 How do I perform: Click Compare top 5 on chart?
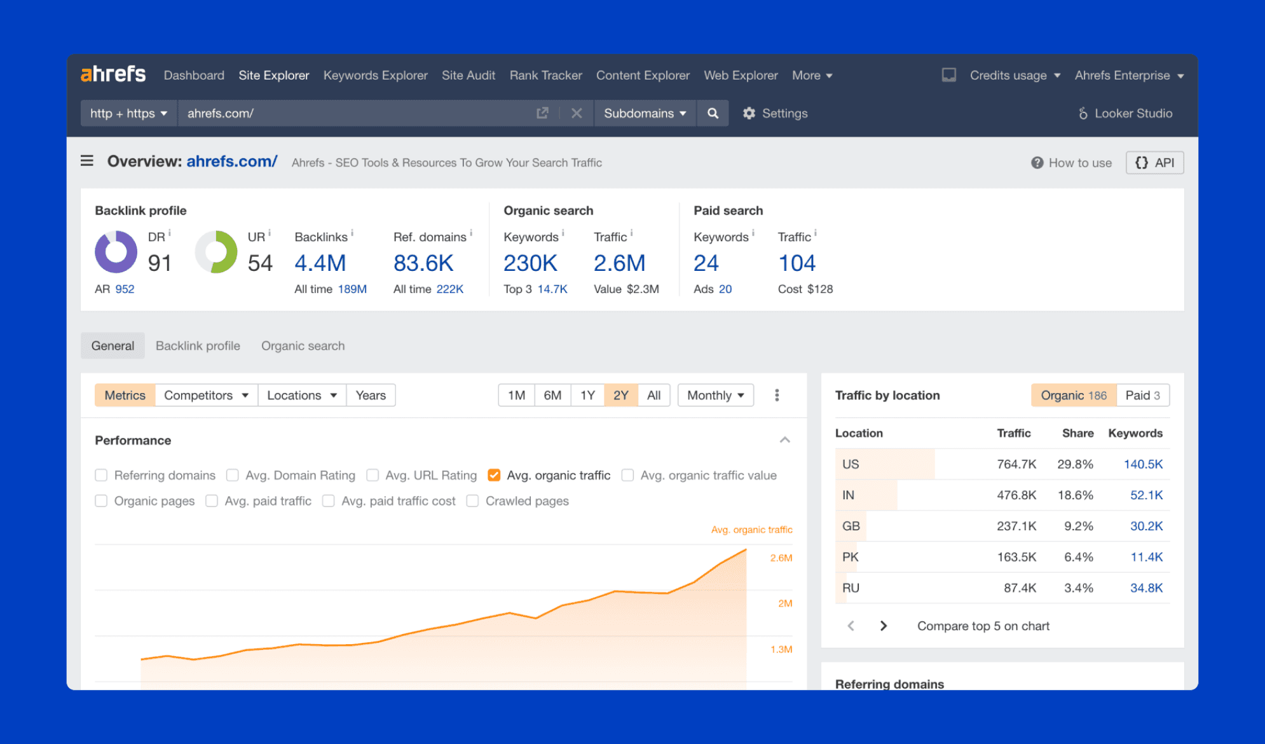pyautogui.click(x=983, y=626)
